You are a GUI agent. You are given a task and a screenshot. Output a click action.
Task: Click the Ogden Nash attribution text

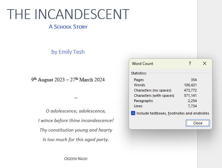coord(76,159)
